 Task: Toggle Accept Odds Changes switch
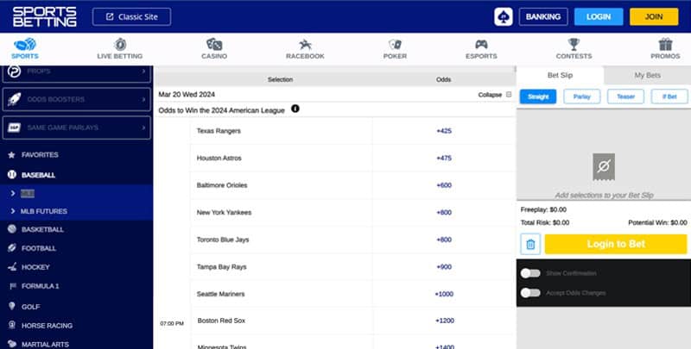(x=530, y=293)
